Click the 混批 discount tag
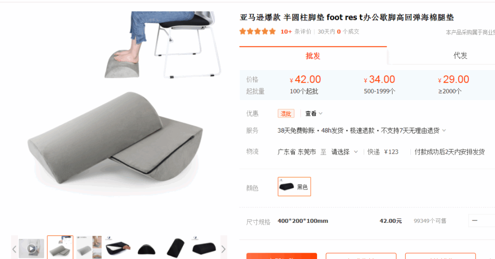 pos(286,114)
